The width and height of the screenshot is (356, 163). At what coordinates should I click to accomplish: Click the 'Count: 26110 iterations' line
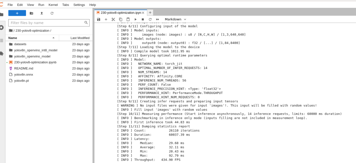158,130
